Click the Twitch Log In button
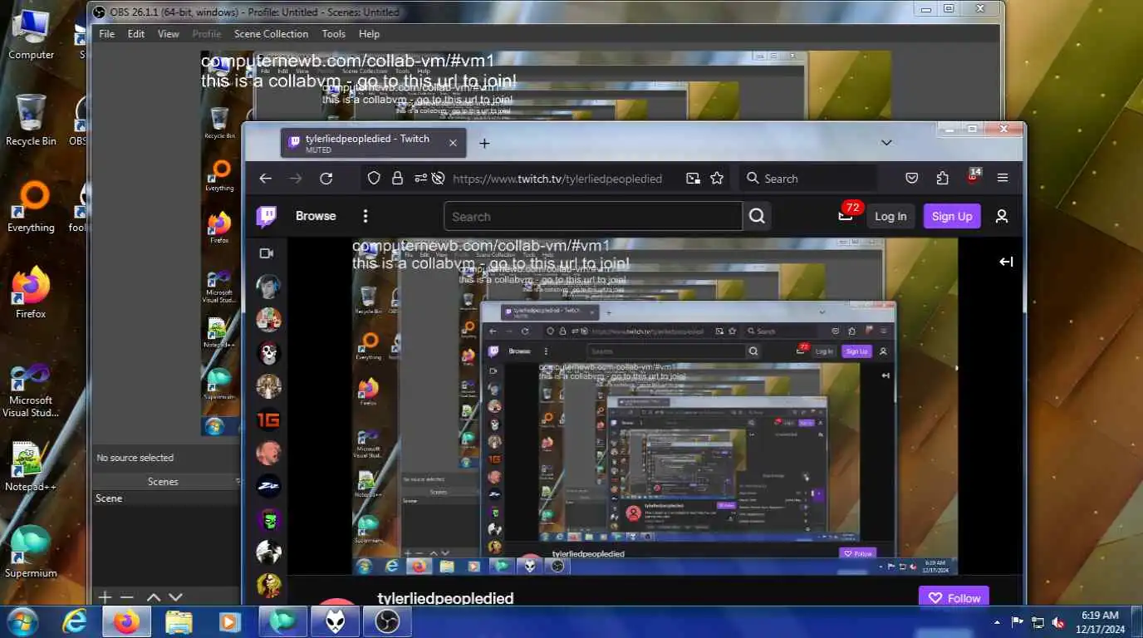Image resolution: width=1143 pixels, height=638 pixels. 890,216
